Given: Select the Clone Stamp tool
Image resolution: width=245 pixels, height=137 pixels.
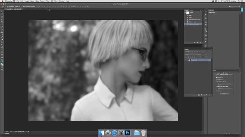Looking at the screenshot, I should (2, 32).
